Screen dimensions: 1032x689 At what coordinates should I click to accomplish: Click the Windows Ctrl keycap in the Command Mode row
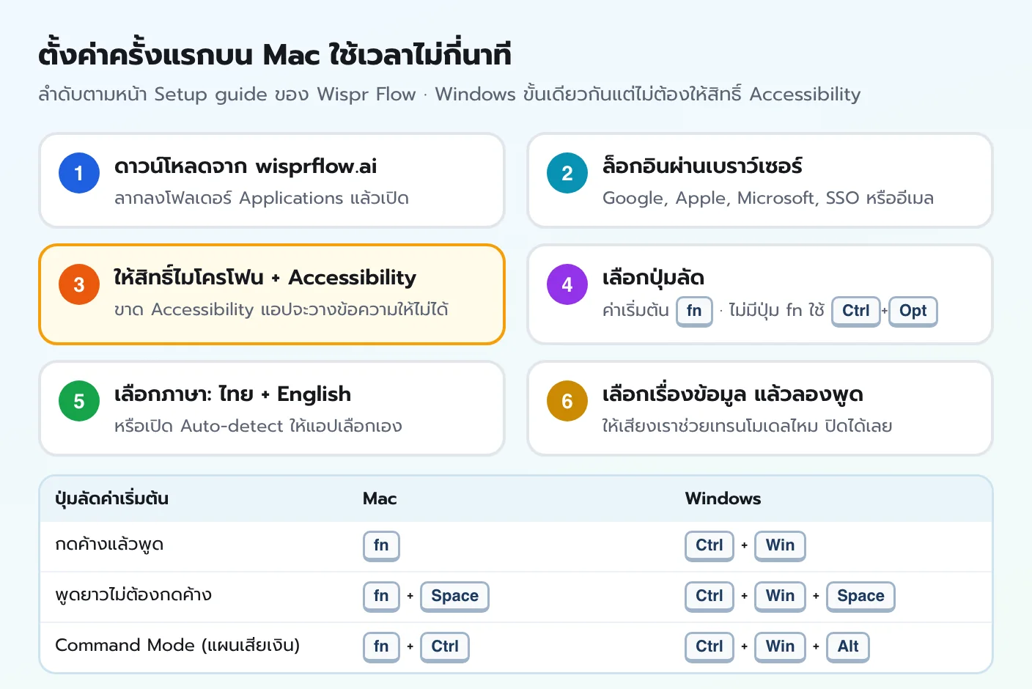coord(709,646)
